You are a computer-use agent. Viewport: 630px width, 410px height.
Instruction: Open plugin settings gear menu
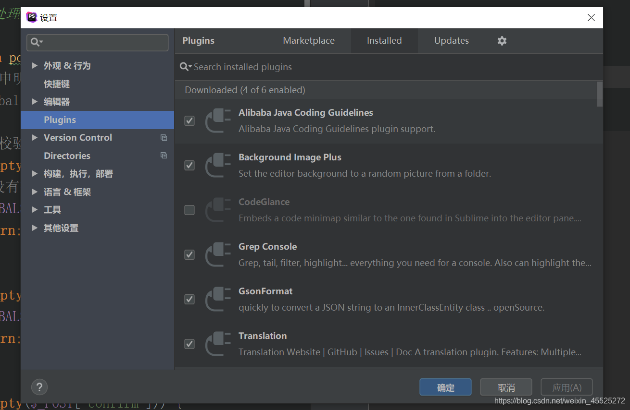pyautogui.click(x=502, y=41)
